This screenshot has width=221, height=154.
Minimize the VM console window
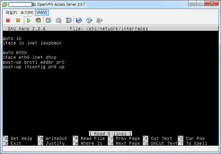point(192,3)
